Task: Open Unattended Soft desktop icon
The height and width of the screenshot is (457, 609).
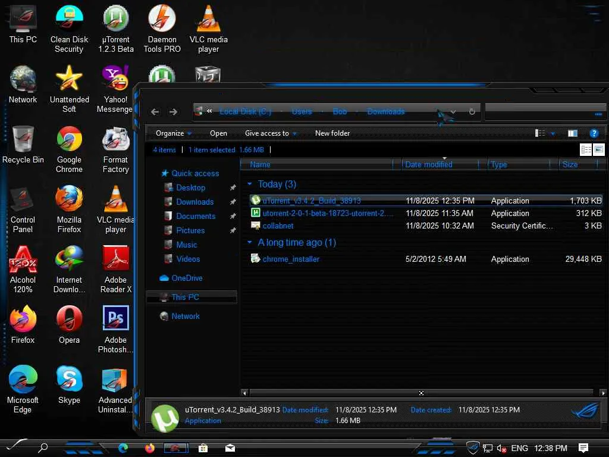Action: coord(69,89)
